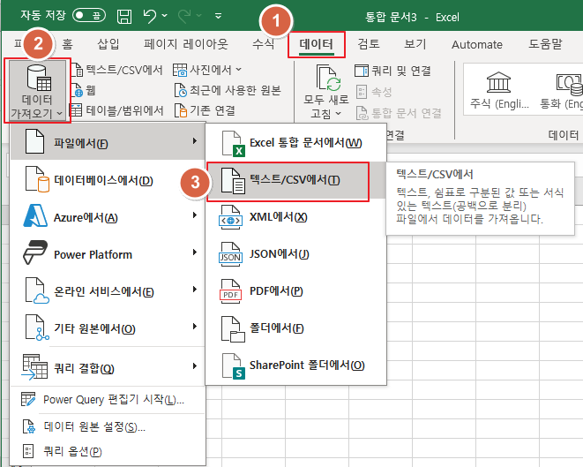The width and height of the screenshot is (583, 467).
Task: Choose JSON에서(J)
Action: (296, 253)
